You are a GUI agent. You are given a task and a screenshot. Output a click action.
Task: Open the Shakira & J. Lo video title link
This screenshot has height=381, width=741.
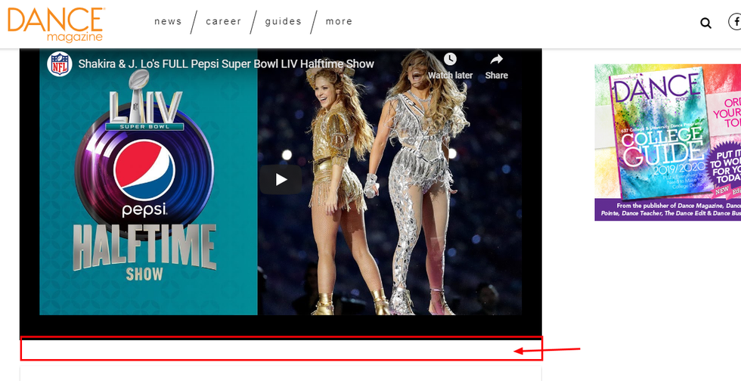226,64
